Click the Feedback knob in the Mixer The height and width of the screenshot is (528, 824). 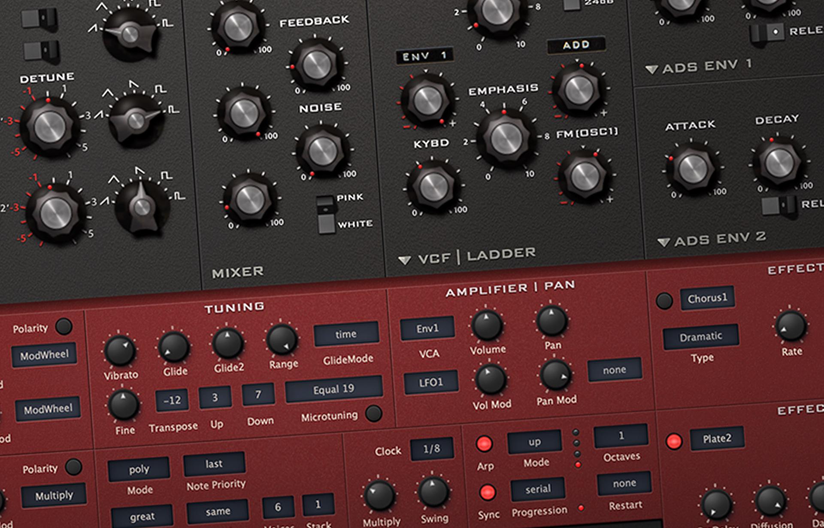tap(317, 65)
